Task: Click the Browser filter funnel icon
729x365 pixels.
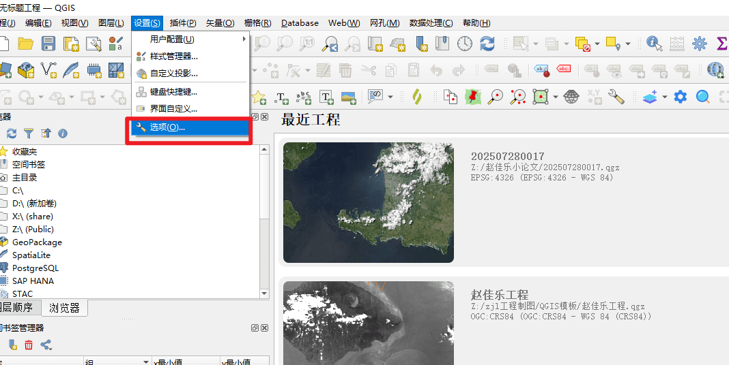Action: pos(29,133)
